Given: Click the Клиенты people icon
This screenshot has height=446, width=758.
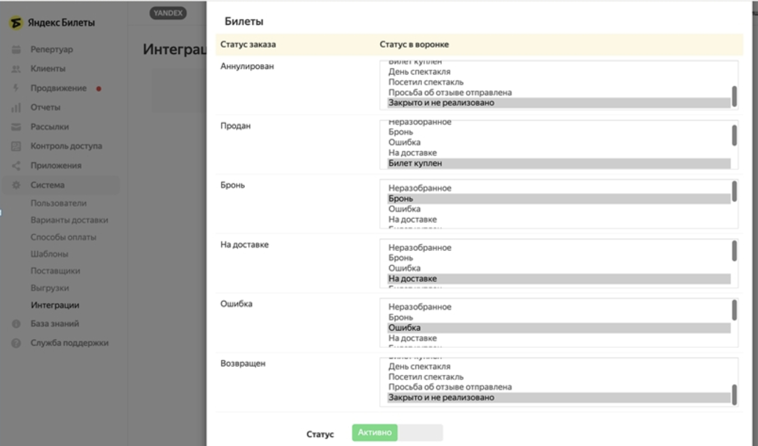Looking at the screenshot, I should (x=16, y=69).
